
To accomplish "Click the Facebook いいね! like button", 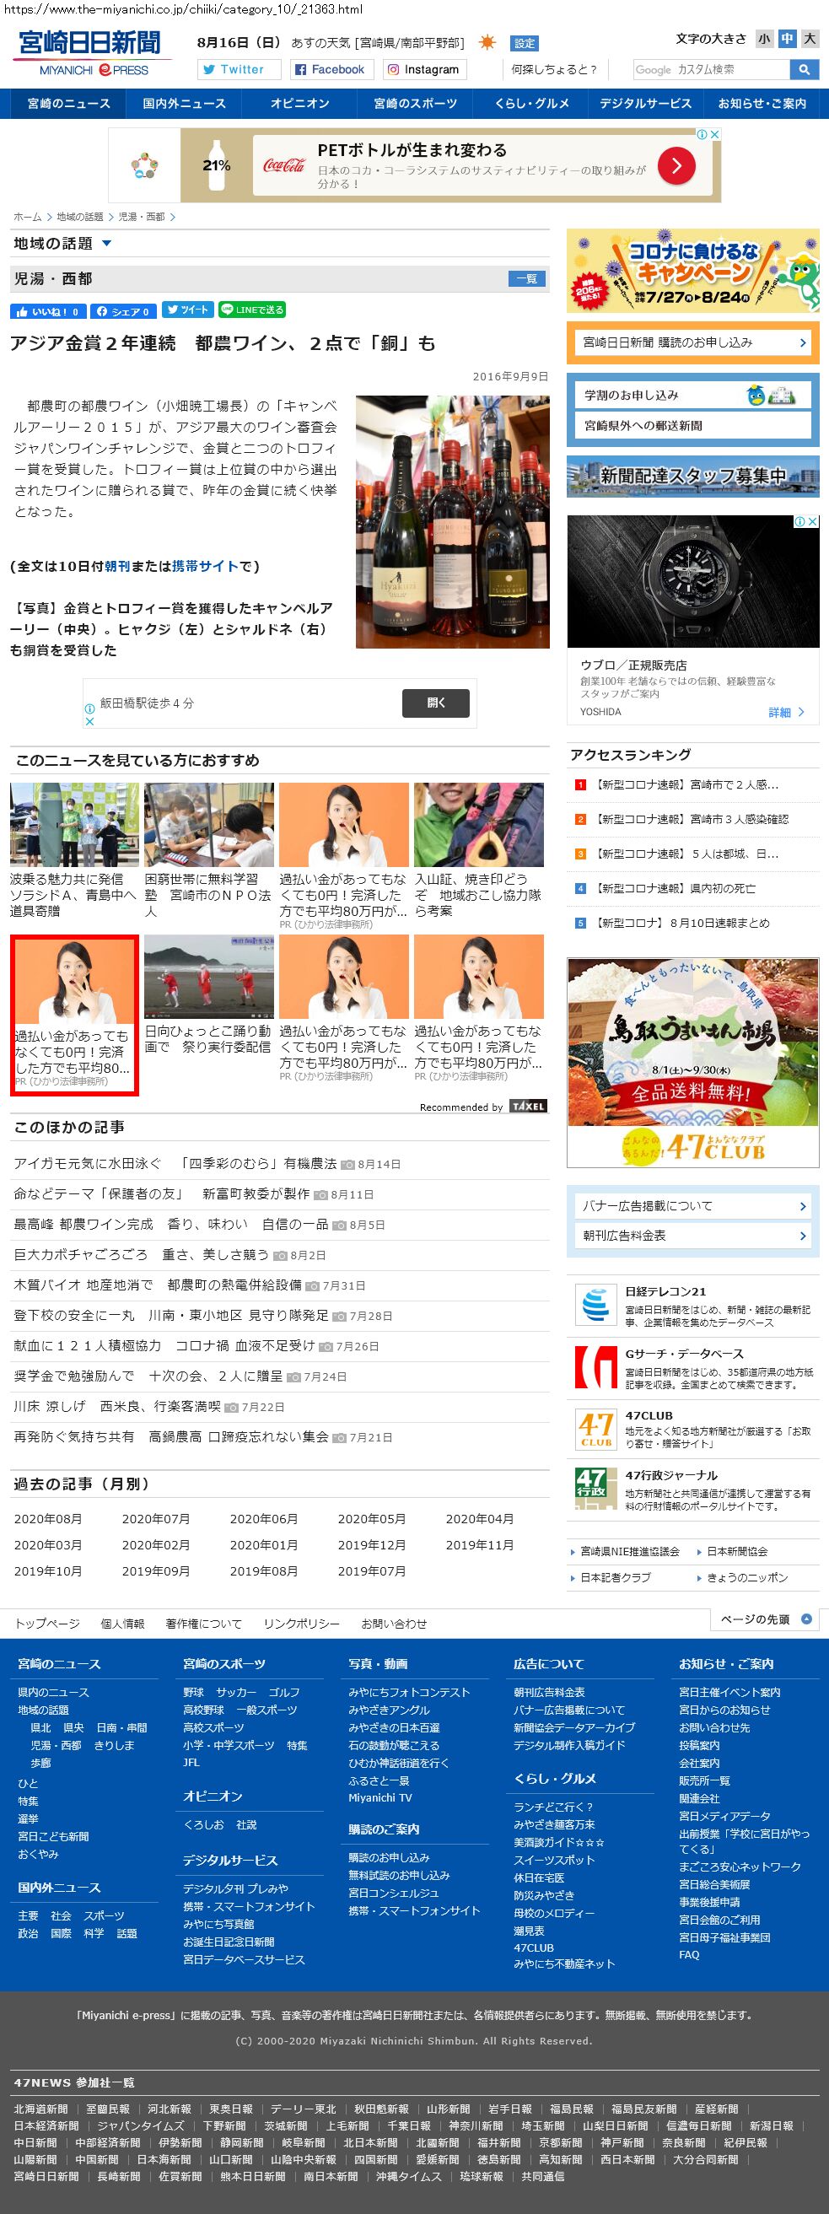I will click(x=48, y=311).
